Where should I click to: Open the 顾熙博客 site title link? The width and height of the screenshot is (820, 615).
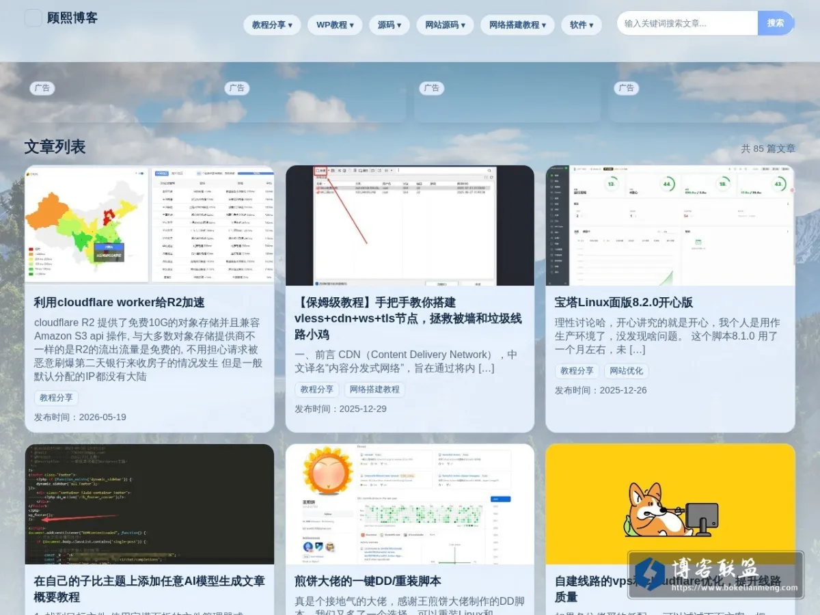pos(72,18)
